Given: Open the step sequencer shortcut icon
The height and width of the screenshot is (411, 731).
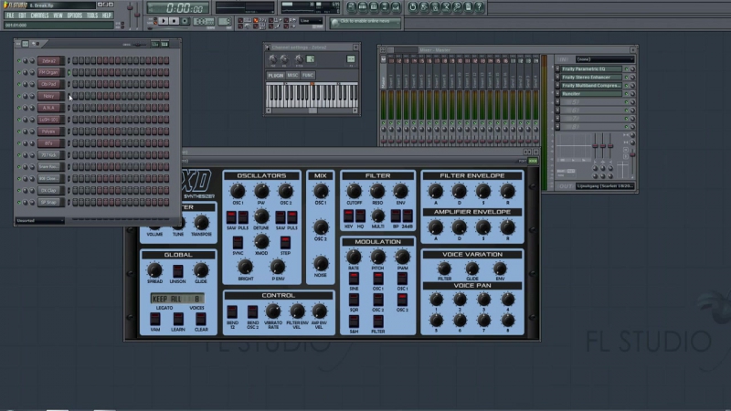Looking at the screenshot, I should click(363, 7).
